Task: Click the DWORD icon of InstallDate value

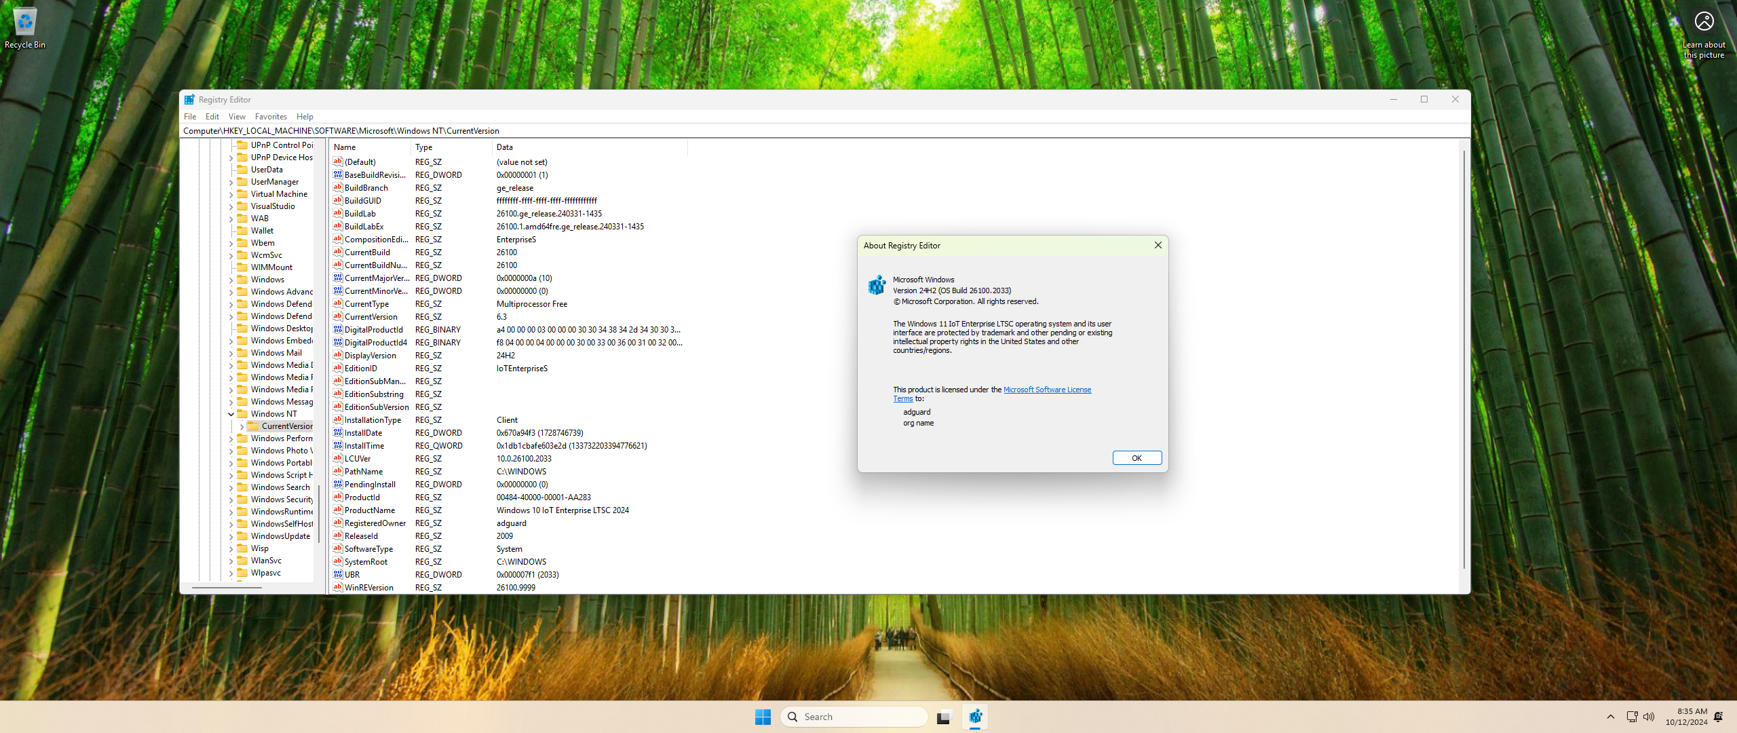Action: 338,432
